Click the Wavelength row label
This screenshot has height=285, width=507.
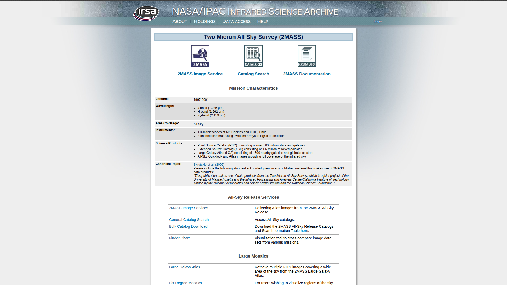(x=165, y=106)
